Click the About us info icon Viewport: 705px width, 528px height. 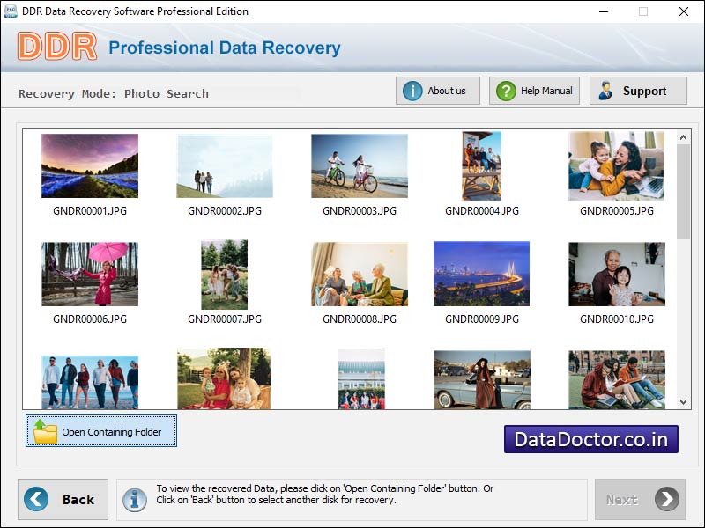click(x=412, y=90)
